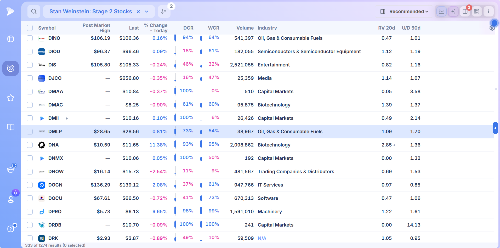Check the DIOD row checkbox
Screen dimensions: 500x248
coord(30,52)
